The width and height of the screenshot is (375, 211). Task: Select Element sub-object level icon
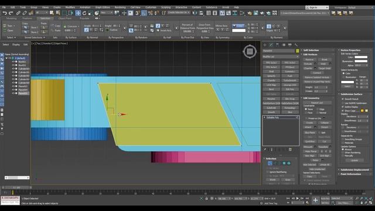[x=289, y=163]
